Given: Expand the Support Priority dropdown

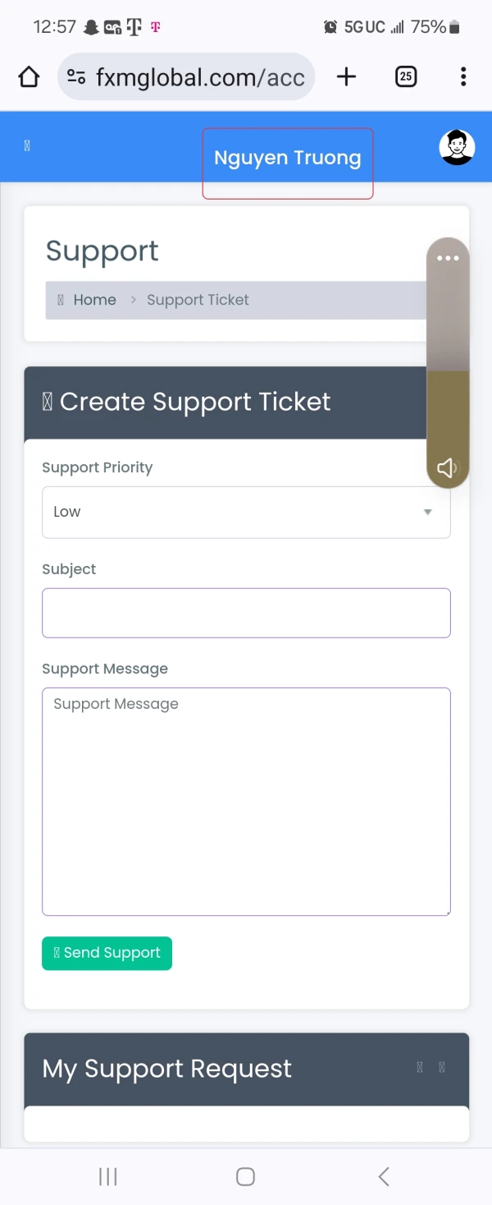Looking at the screenshot, I should coord(246,512).
